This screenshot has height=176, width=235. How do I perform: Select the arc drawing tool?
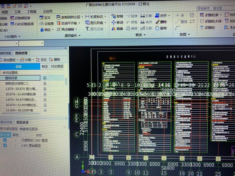177,28
